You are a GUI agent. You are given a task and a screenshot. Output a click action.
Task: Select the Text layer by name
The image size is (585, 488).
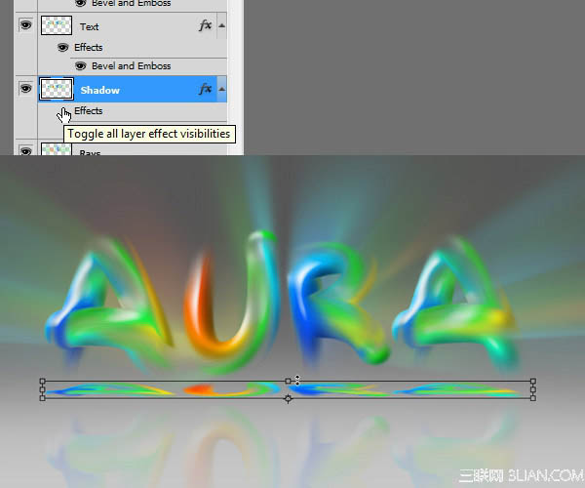89,27
